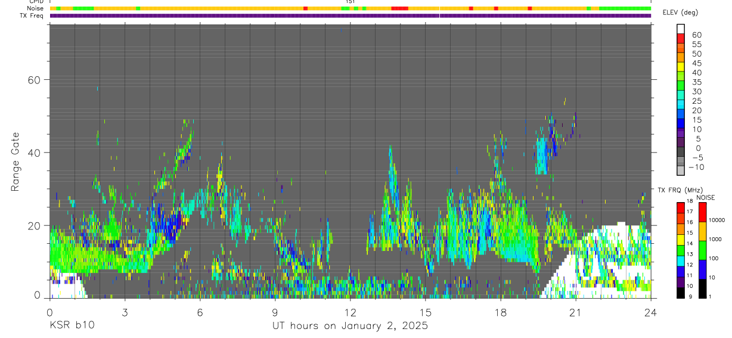The width and height of the screenshot is (732, 338).
Task: Click ELEV colorbar value '25'
Action: pos(696,101)
